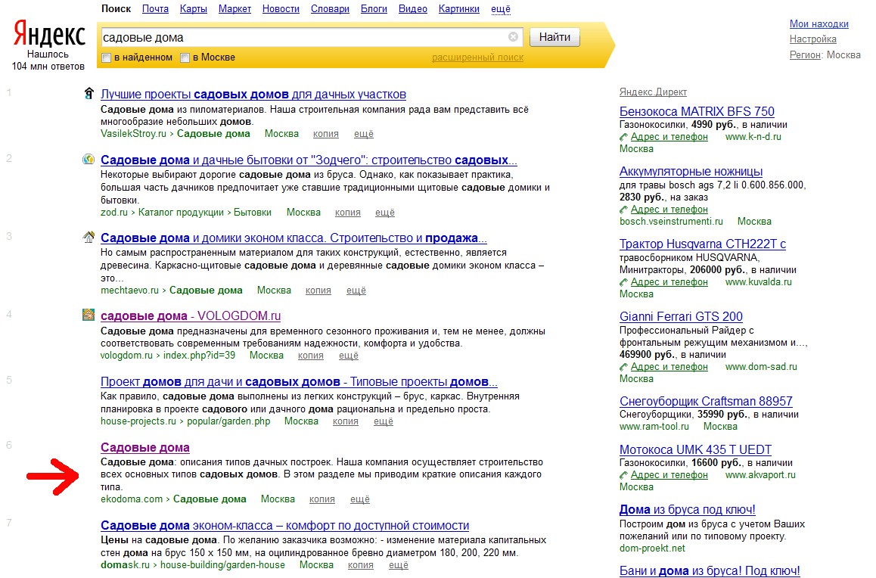Open the Почта tab

click(x=155, y=9)
